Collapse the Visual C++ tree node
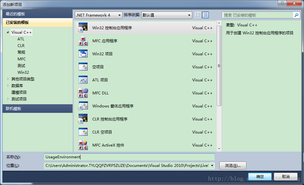 [x=8, y=32]
